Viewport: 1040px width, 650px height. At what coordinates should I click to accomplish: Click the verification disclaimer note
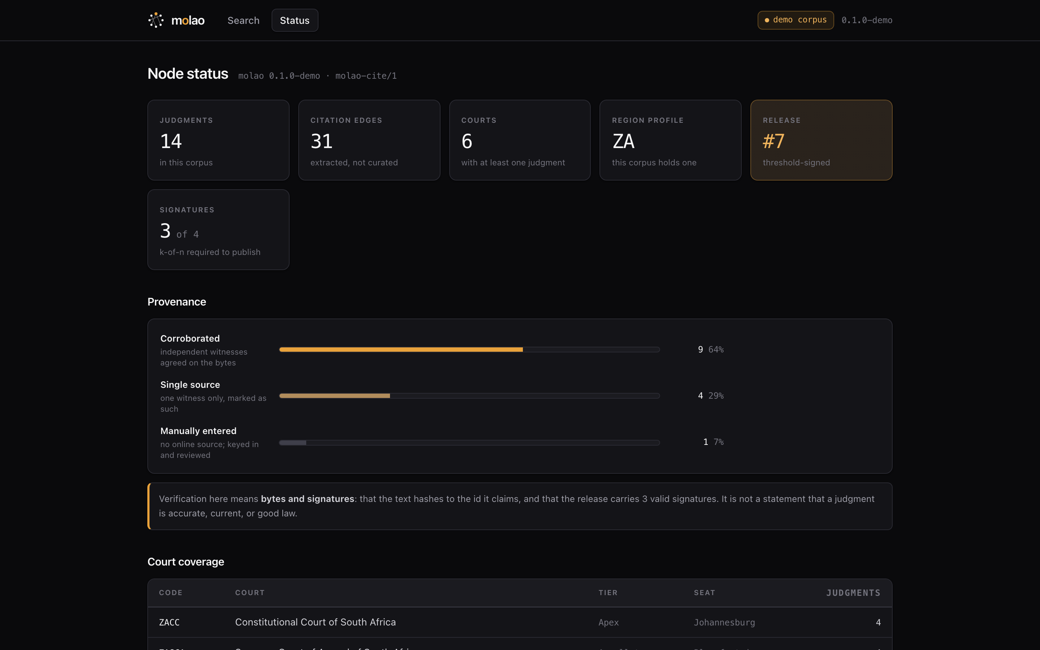pyautogui.click(x=520, y=506)
